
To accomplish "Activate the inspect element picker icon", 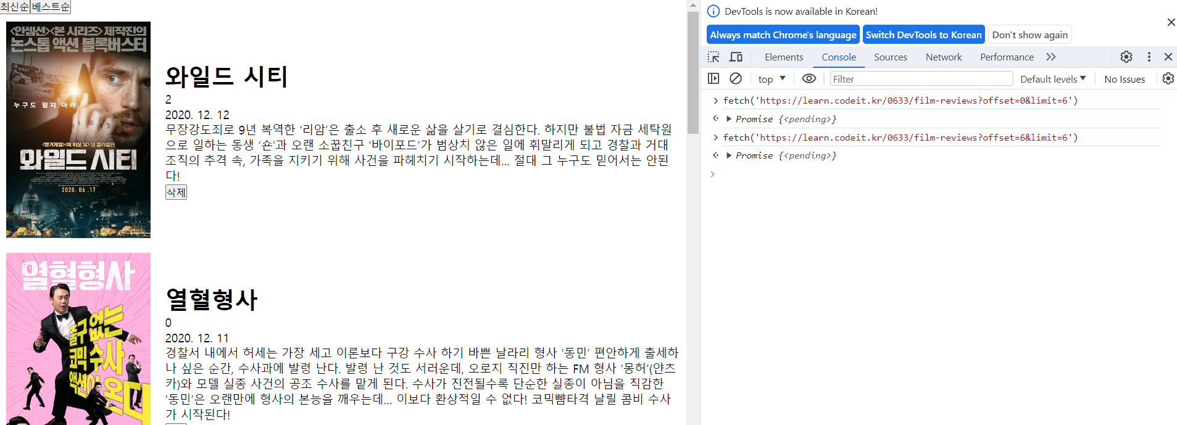I will click(x=713, y=57).
